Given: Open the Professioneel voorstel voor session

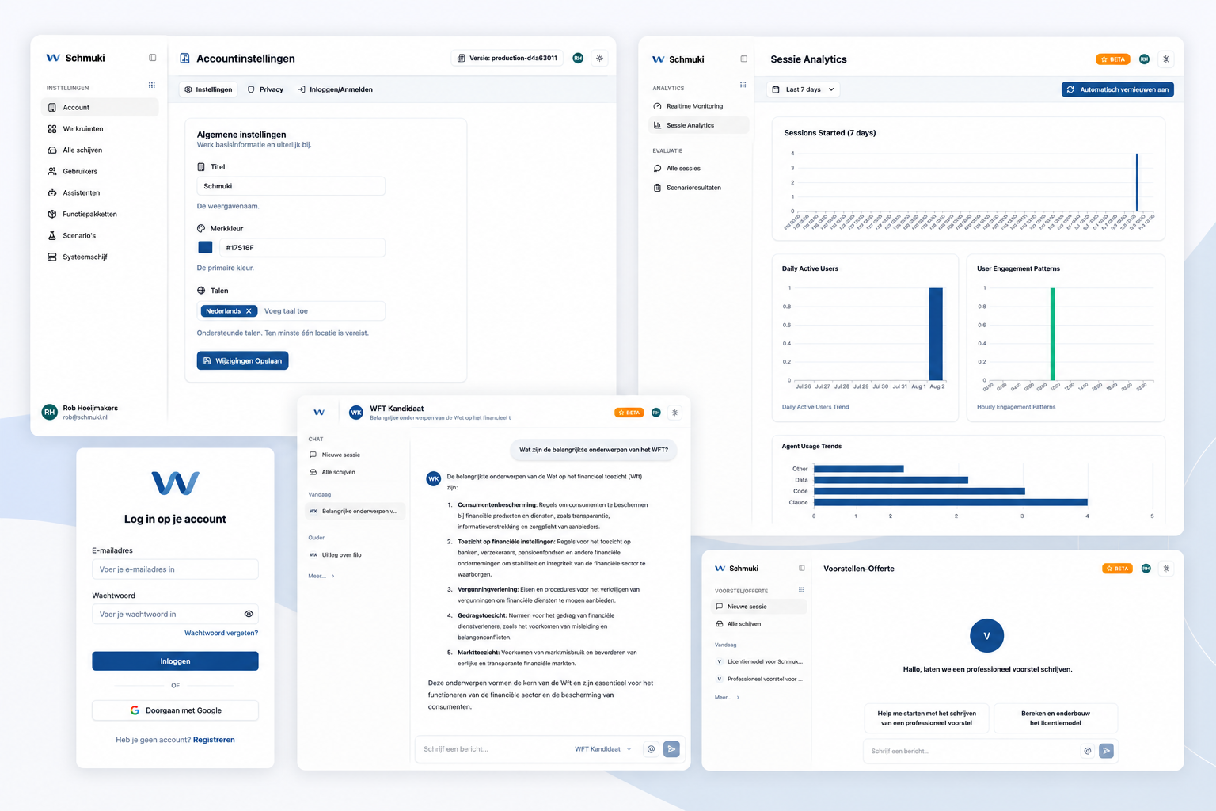Looking at the screenshot, I should pyautogui.click(x=759, y=679).
